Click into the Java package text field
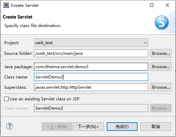 click(x=91, y=67)
